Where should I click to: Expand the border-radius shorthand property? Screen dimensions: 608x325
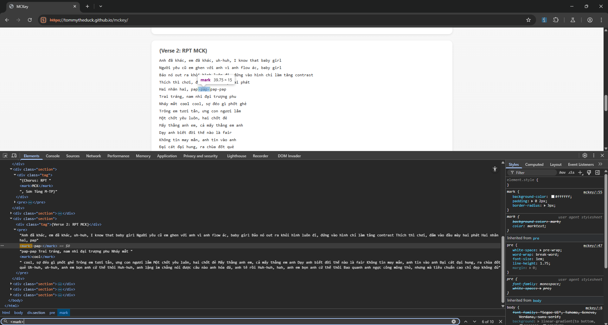coord(545,206)
